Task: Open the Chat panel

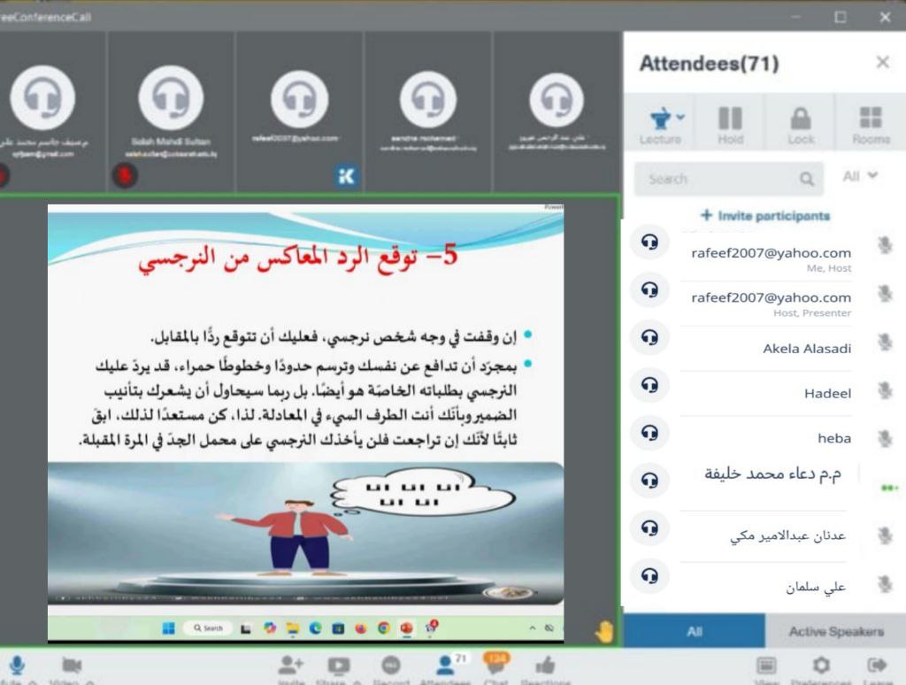Action: pos(495,667)
